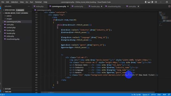Switch to the index.php tab

[40, 6]
